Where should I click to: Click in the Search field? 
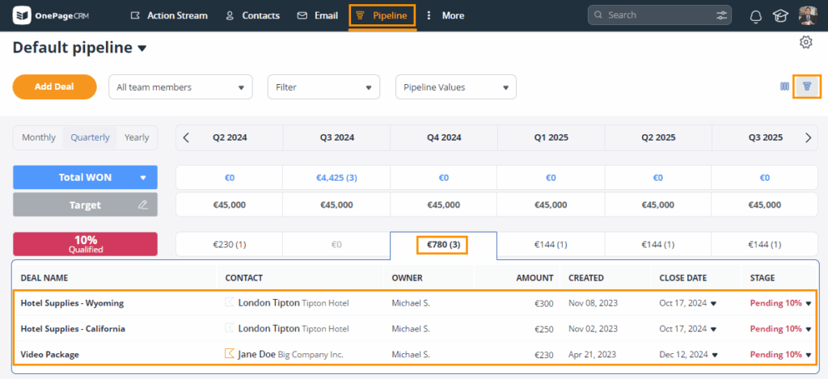[x=655, y=15]
